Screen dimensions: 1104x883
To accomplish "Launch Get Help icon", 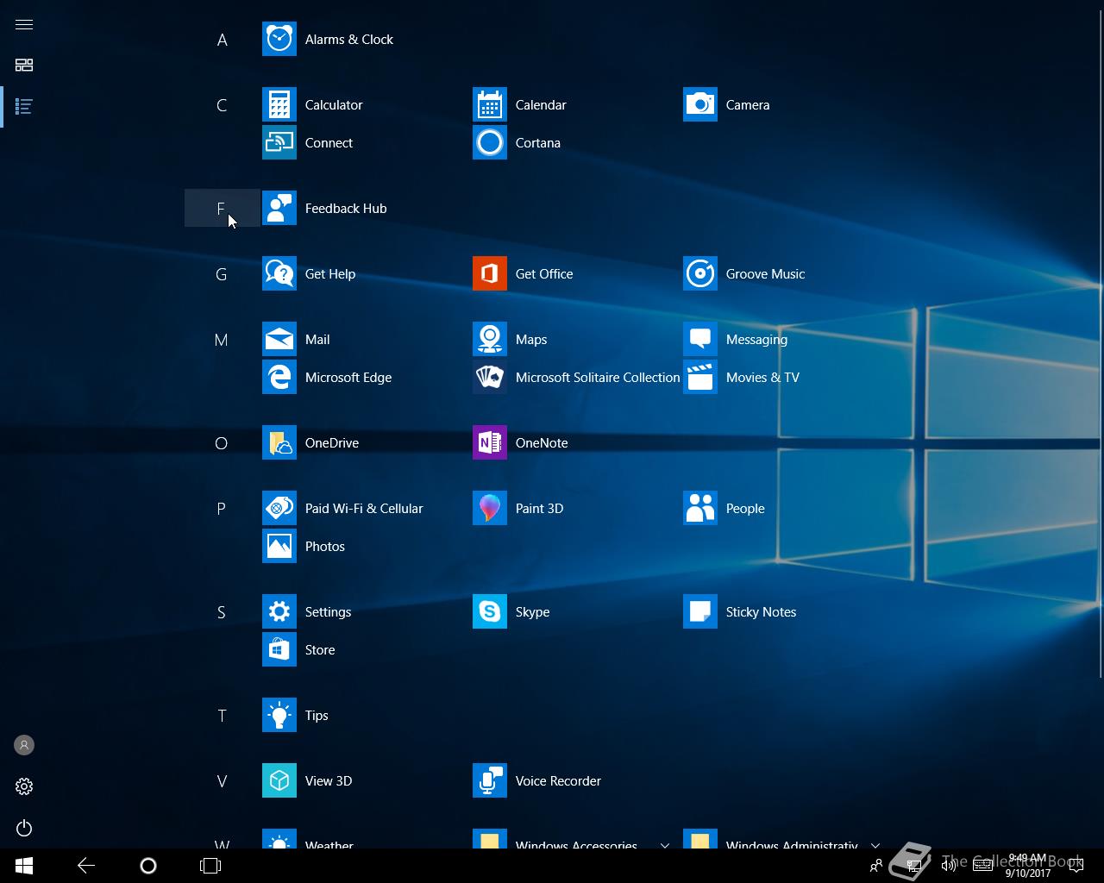I will pyautogui.click(x=279, y=274).
